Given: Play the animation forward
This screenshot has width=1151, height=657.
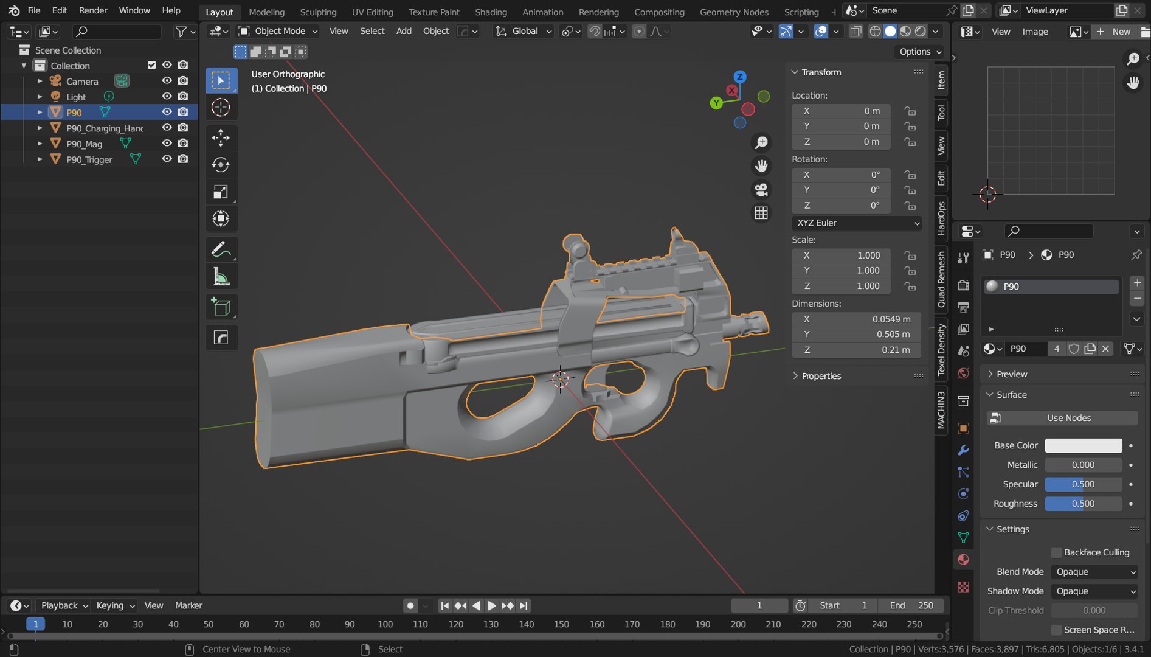Looking at the screenshot, I should tap(492, 606).
